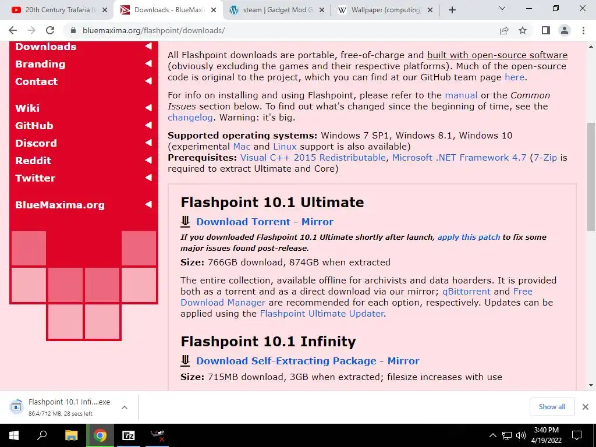
Task: Click Show all downloads button
Action: coord(552,407)
